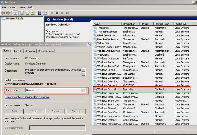
Task: Click Help me configure service startup options link
Action: tap(27, 97)
